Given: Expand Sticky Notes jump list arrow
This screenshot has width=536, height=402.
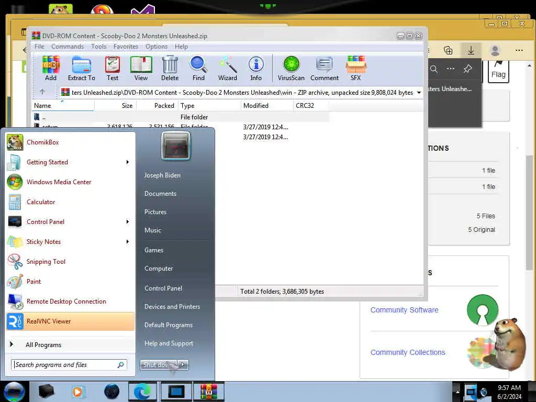Looking at the screenshot, I should point(128,242).
